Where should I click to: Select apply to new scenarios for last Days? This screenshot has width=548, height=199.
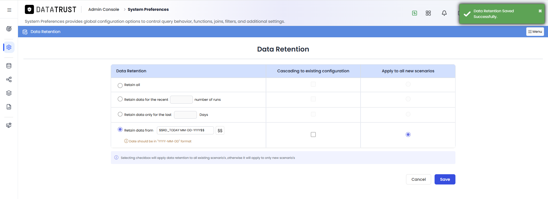pyautogui.click(x=408, y=114)
